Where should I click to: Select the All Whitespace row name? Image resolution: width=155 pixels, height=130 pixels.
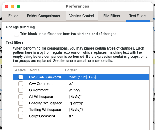click(x=41, y=97)
